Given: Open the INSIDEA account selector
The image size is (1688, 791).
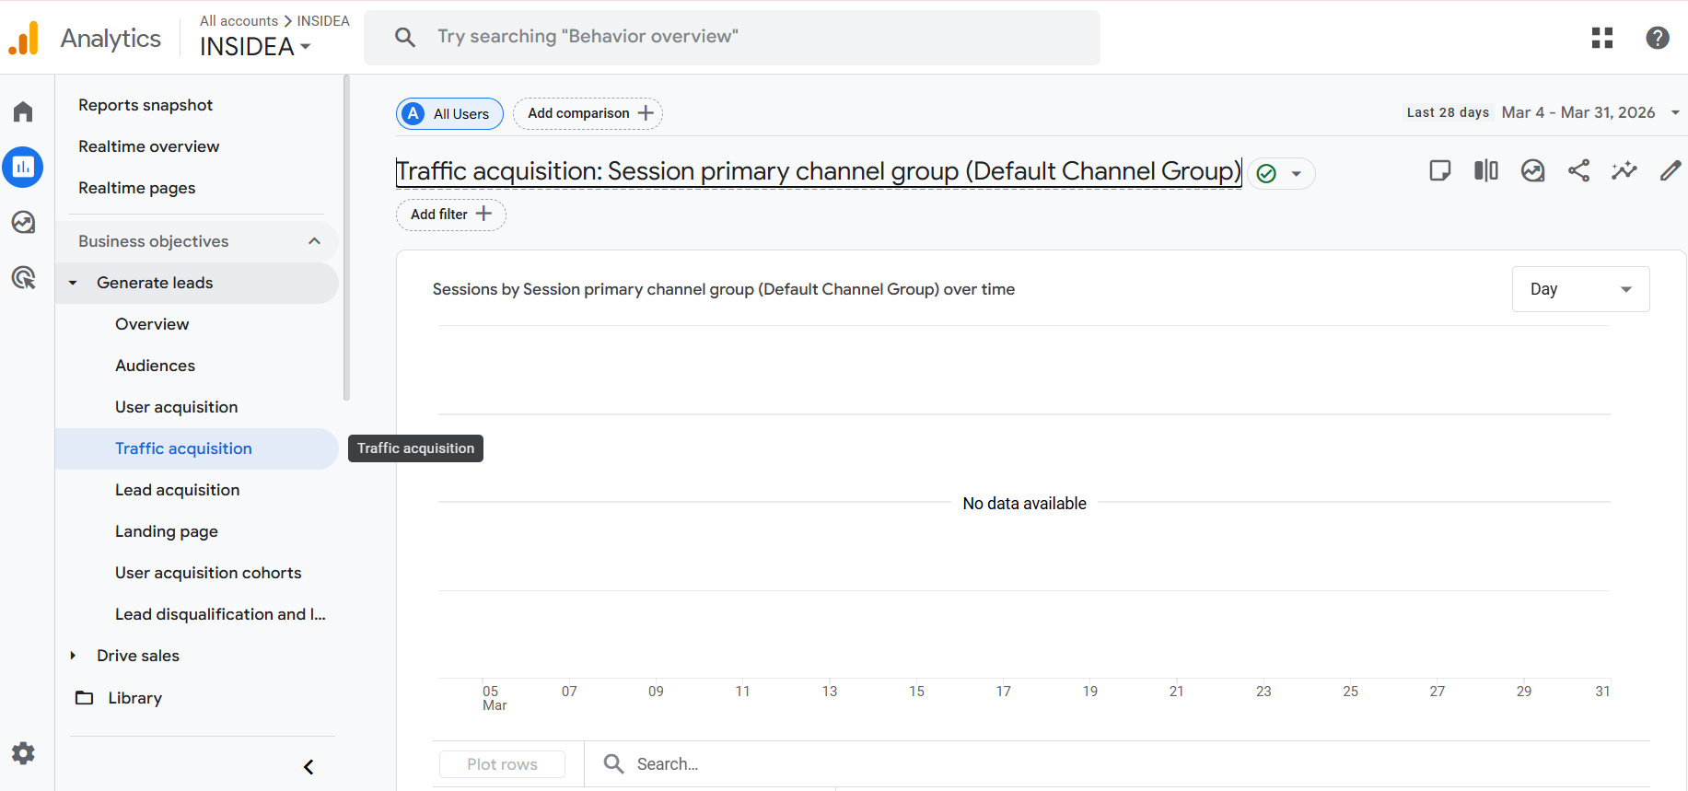Looking at the screenshot, I should click(x=255, y=46).
